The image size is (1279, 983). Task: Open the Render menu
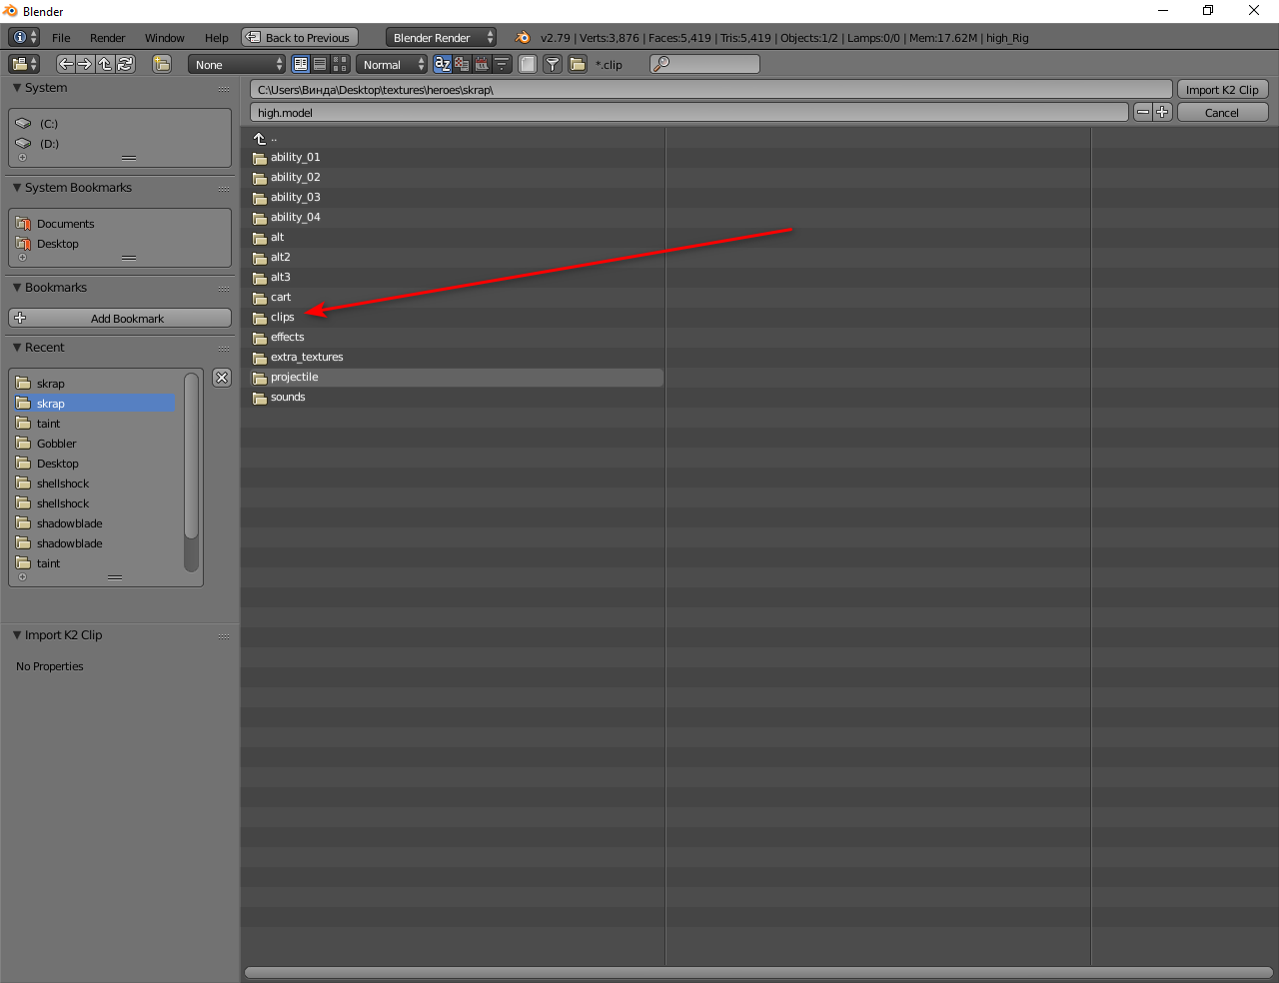click(108, 38)
